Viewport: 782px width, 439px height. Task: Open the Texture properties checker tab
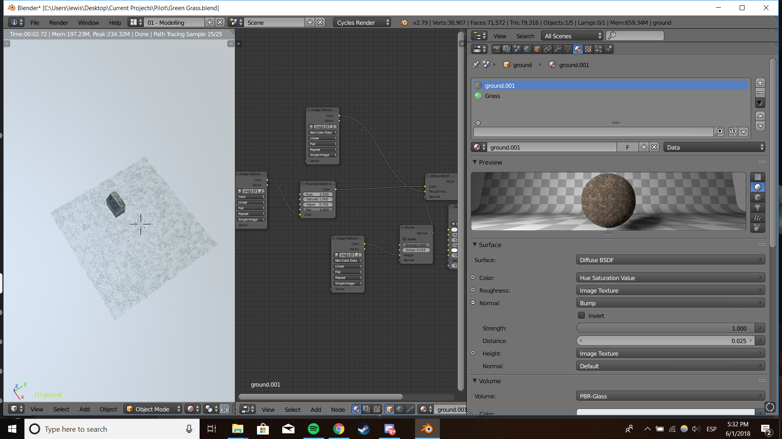pos(588,49)
